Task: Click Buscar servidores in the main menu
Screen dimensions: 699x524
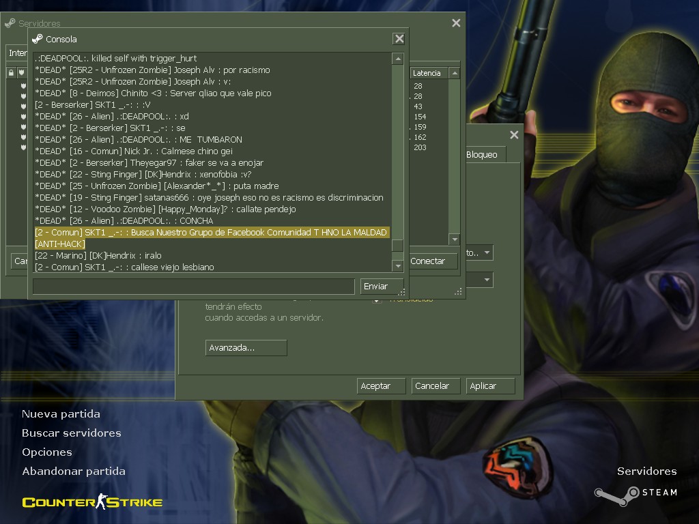Action: (71, 433)
